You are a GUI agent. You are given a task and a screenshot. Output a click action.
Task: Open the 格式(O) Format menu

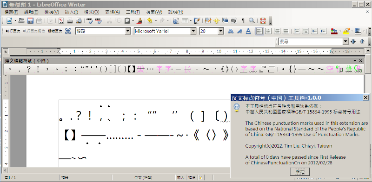tap(92, 12)
